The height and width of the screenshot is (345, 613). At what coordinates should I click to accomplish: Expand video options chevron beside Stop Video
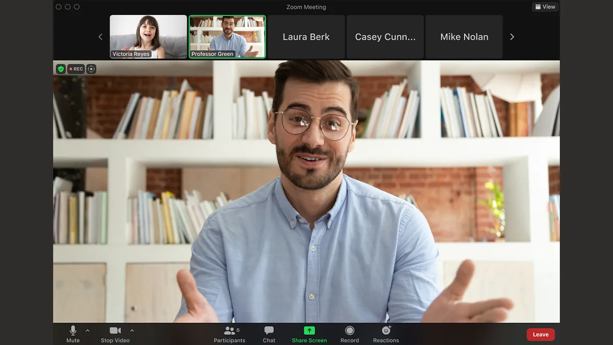click(132, 331)
